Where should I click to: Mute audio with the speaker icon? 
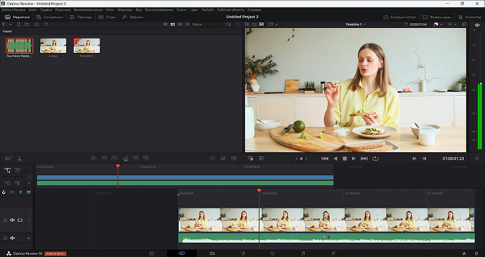(477, 25)
